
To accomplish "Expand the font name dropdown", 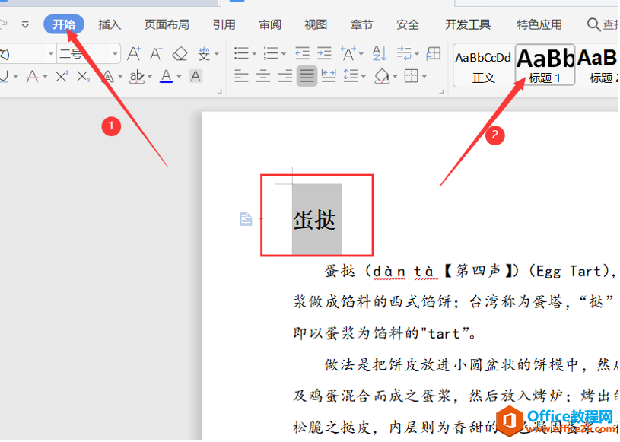I will pos(51,53).
